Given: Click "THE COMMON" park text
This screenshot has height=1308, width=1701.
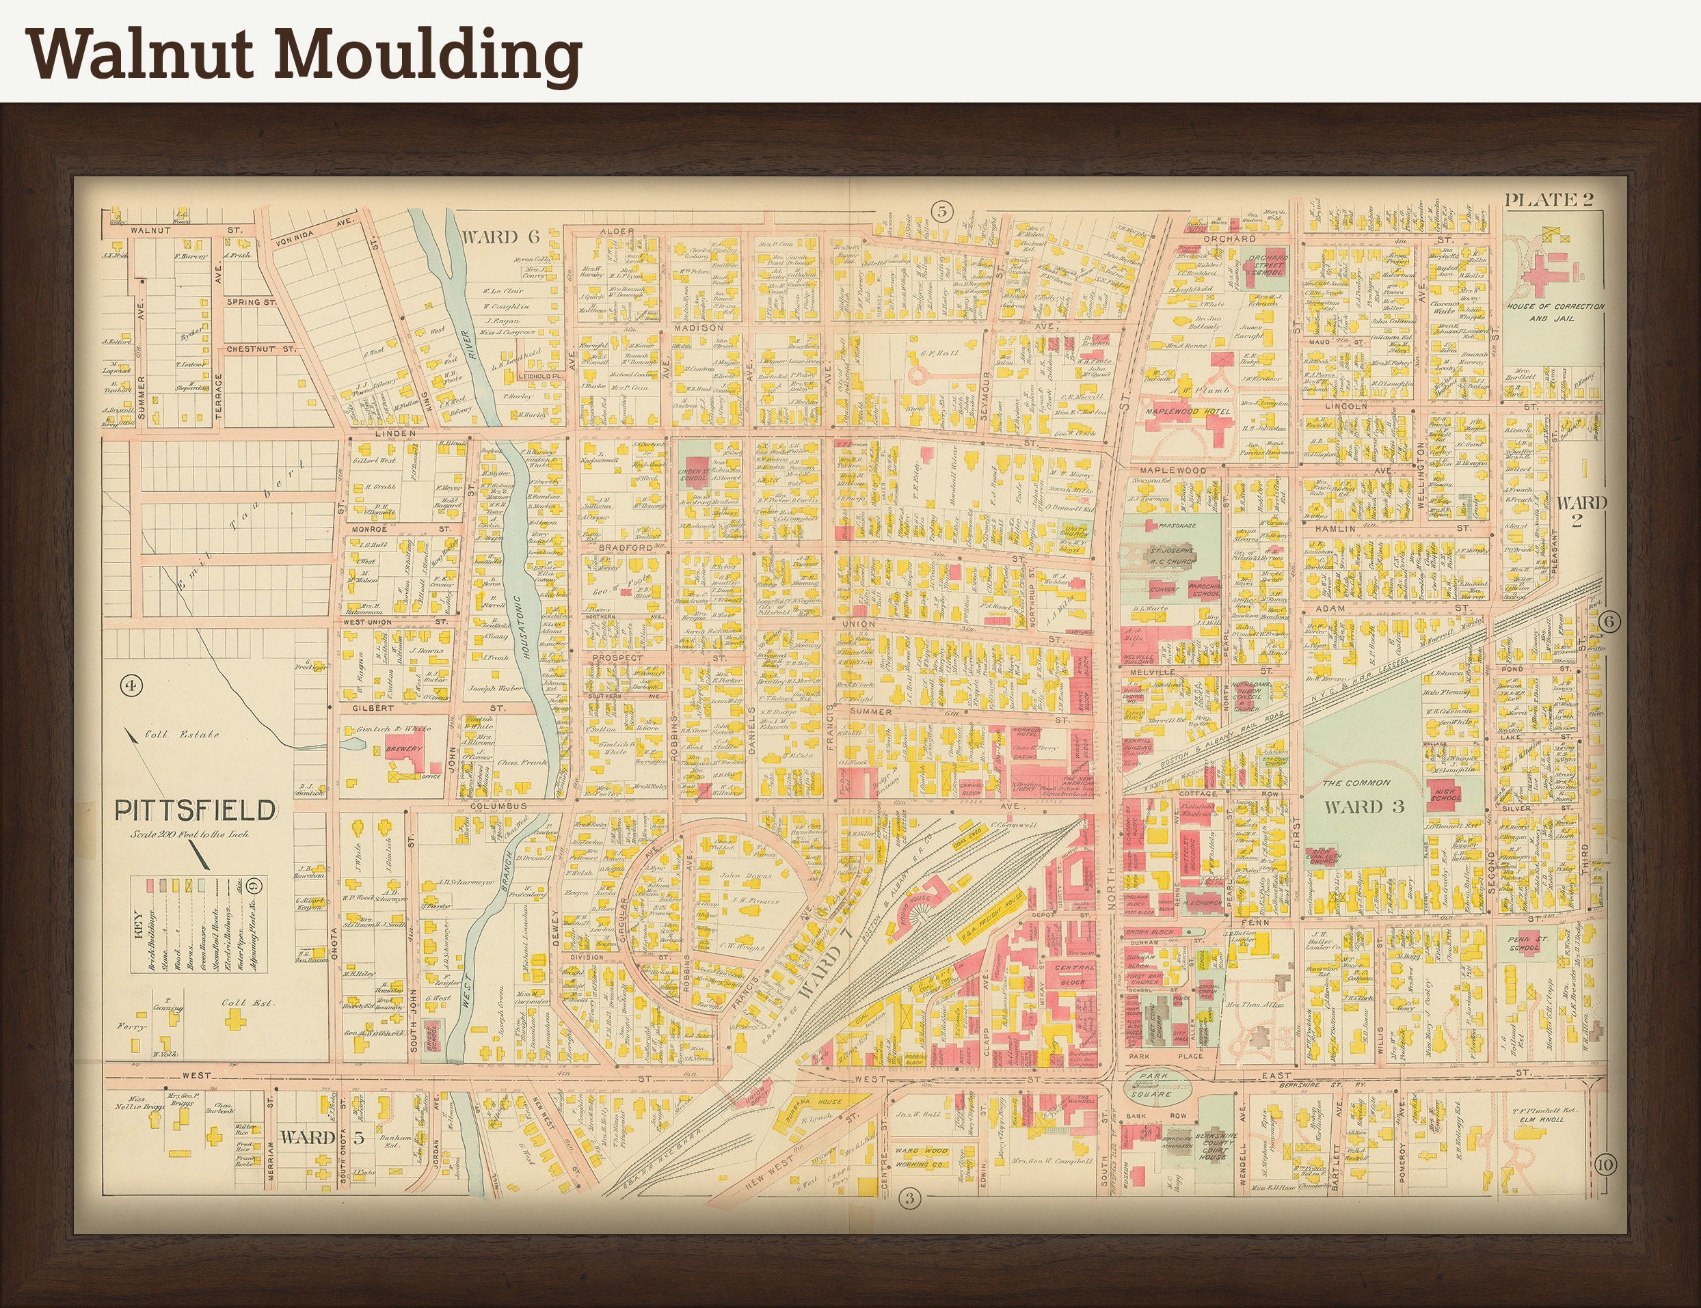Looking at the screenshot, I should (x=1356, y=783).
